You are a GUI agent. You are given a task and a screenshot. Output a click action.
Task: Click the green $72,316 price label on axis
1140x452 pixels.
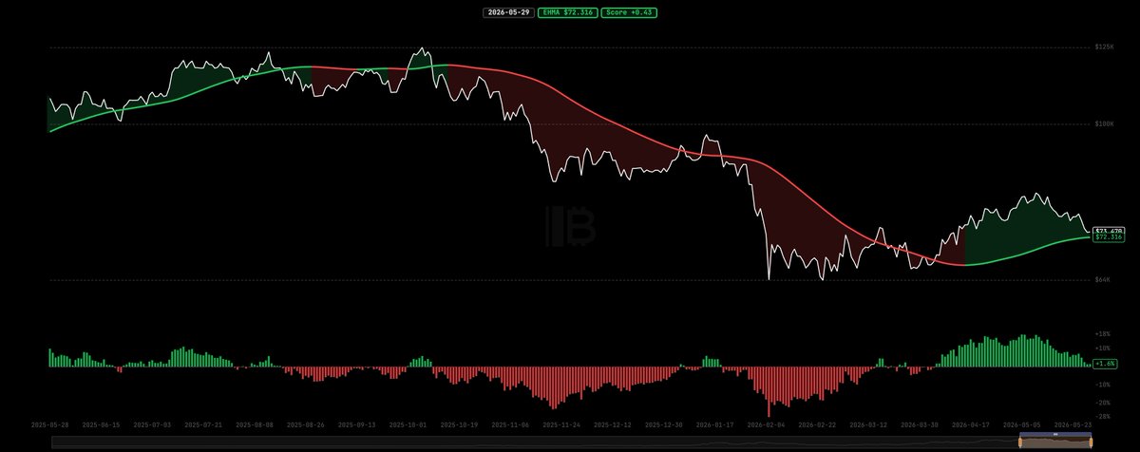1110,237
